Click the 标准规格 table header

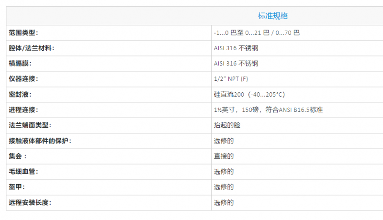[273, 16]
